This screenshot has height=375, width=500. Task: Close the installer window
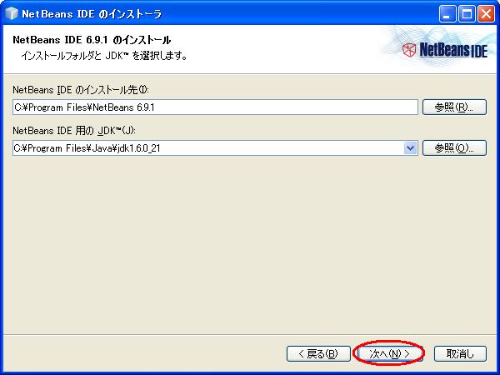tap(487, 14)
